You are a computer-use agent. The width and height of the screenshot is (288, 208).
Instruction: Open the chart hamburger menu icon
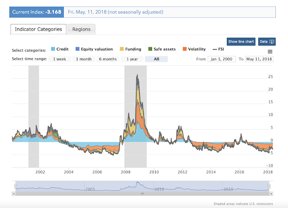tap(270, 52)
